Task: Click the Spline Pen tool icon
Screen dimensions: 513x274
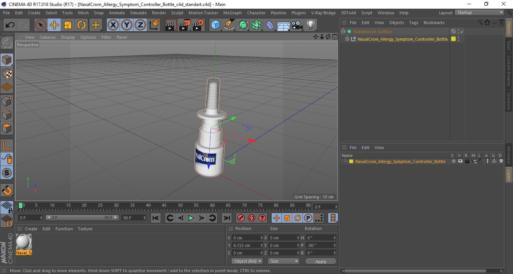Action: pyautogui.click(x=229, y=25)
